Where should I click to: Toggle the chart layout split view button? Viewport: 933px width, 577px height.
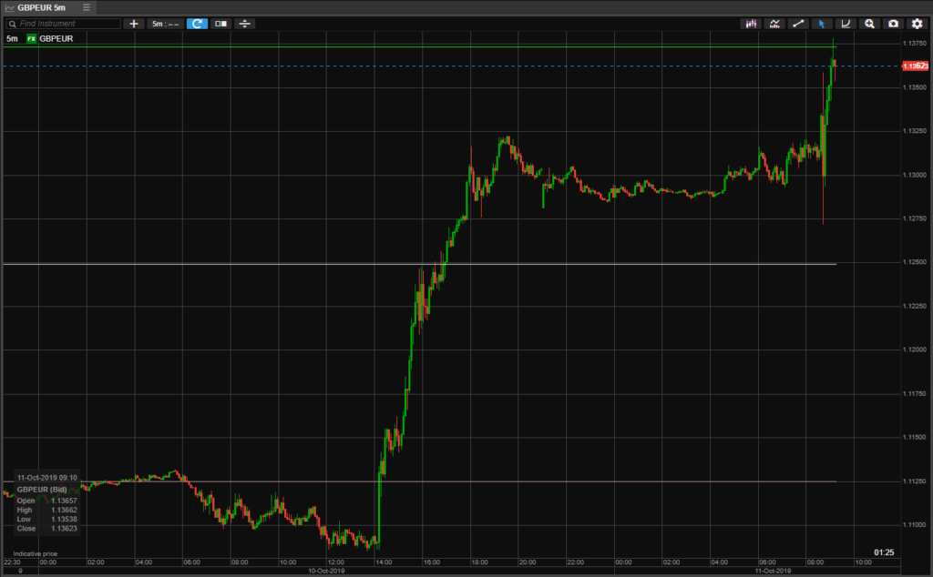pos(220,24)
